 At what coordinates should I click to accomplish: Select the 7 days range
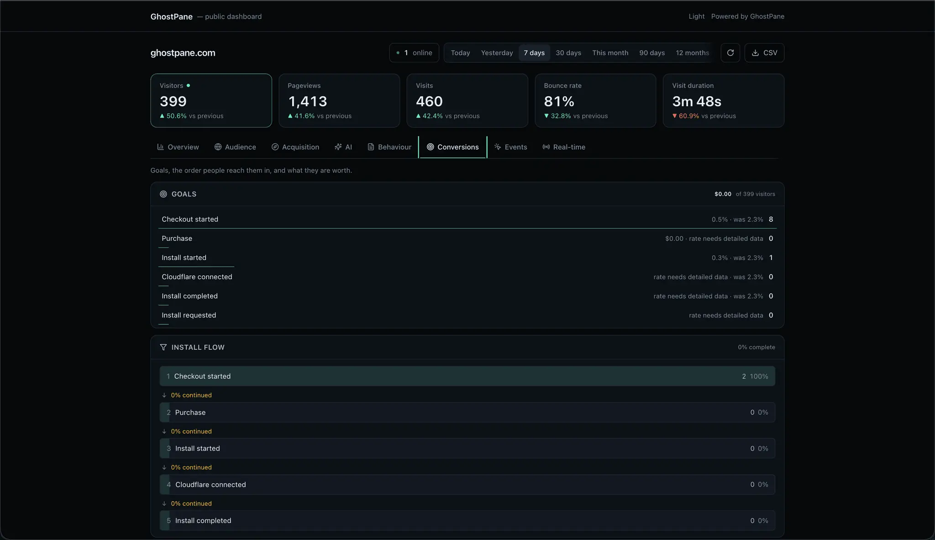[x=534, y=53]
